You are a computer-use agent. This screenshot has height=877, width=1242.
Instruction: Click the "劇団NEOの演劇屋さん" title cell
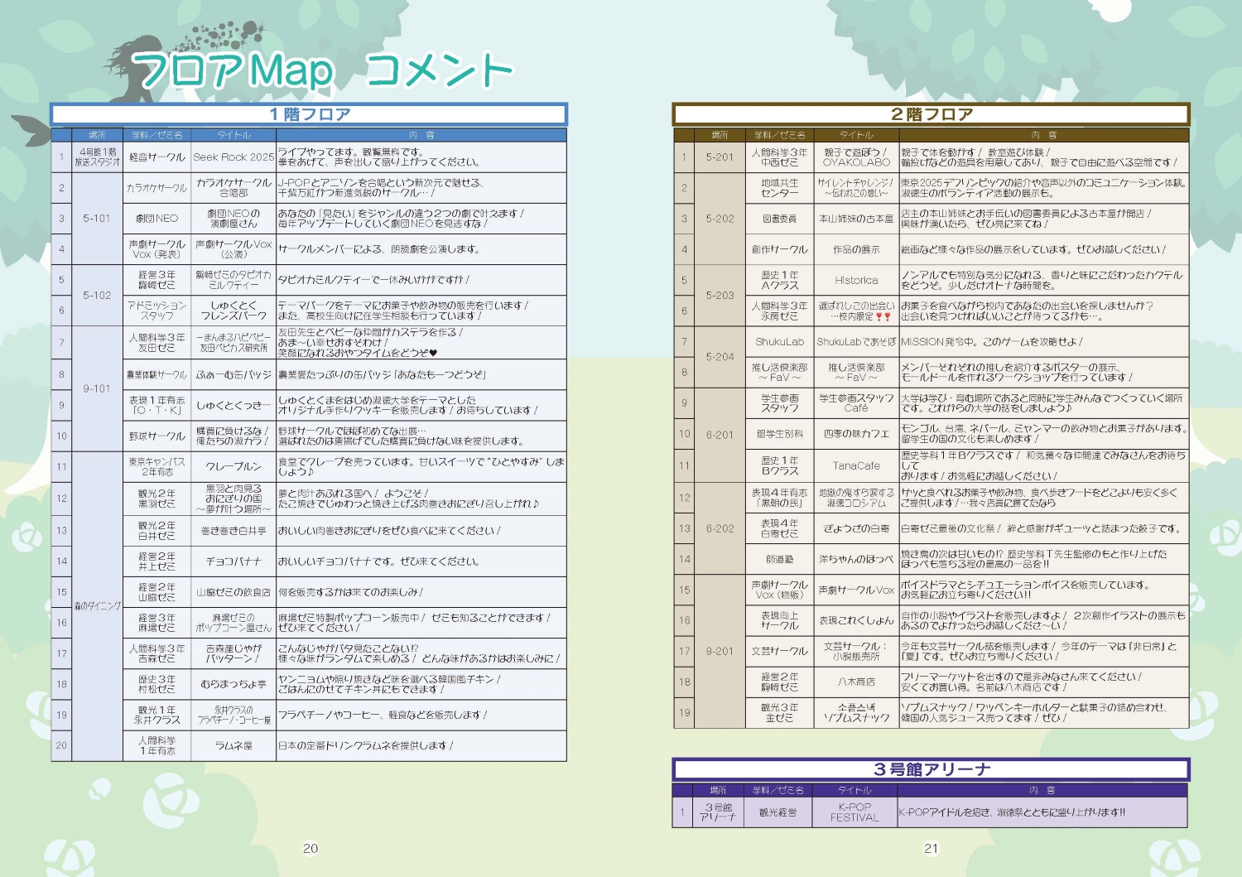pyautogui.click(x=233, y=219)
